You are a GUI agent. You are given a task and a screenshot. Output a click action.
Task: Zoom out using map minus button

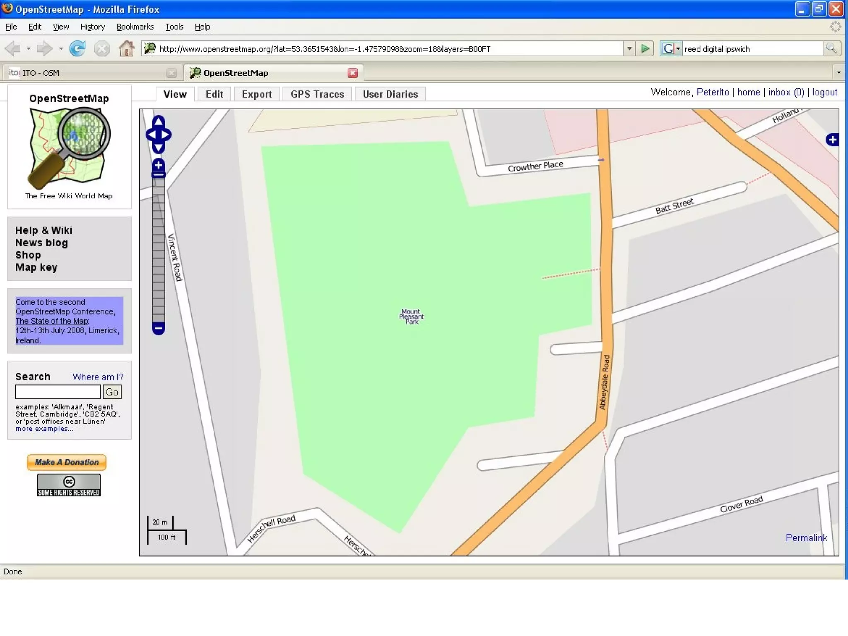pos(158,328)
